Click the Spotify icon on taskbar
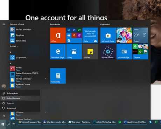Viewport: 161px width, 129px height. 120,122
